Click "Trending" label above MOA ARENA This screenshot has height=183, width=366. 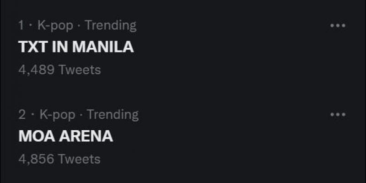[112, 115]
